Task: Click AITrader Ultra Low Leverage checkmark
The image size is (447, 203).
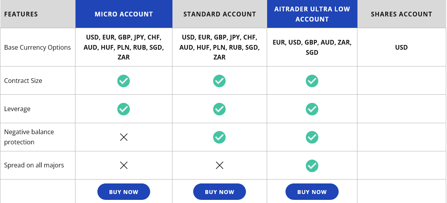Action: point(312,109)
